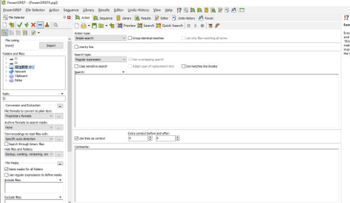Click the Preview button

tap(127, 26)
